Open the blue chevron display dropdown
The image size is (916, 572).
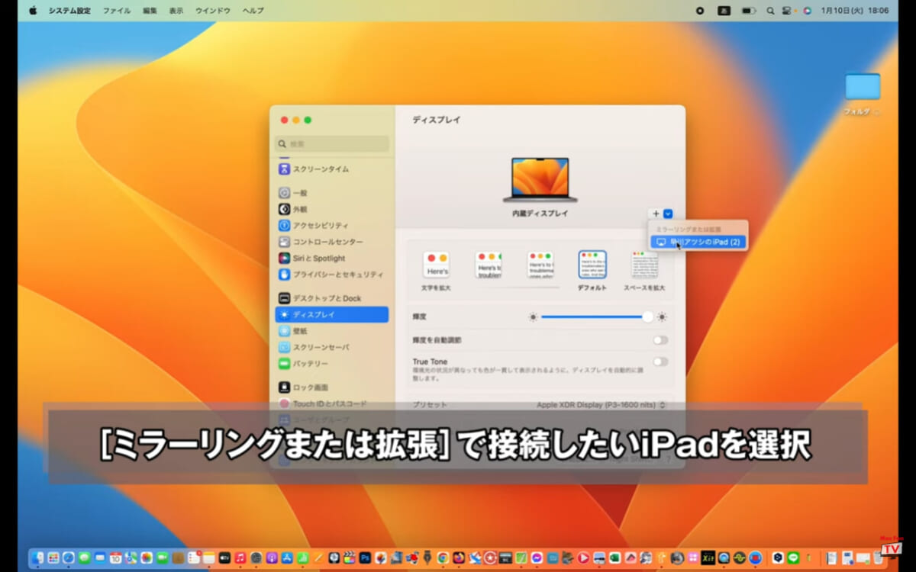(x=668, y=214)
